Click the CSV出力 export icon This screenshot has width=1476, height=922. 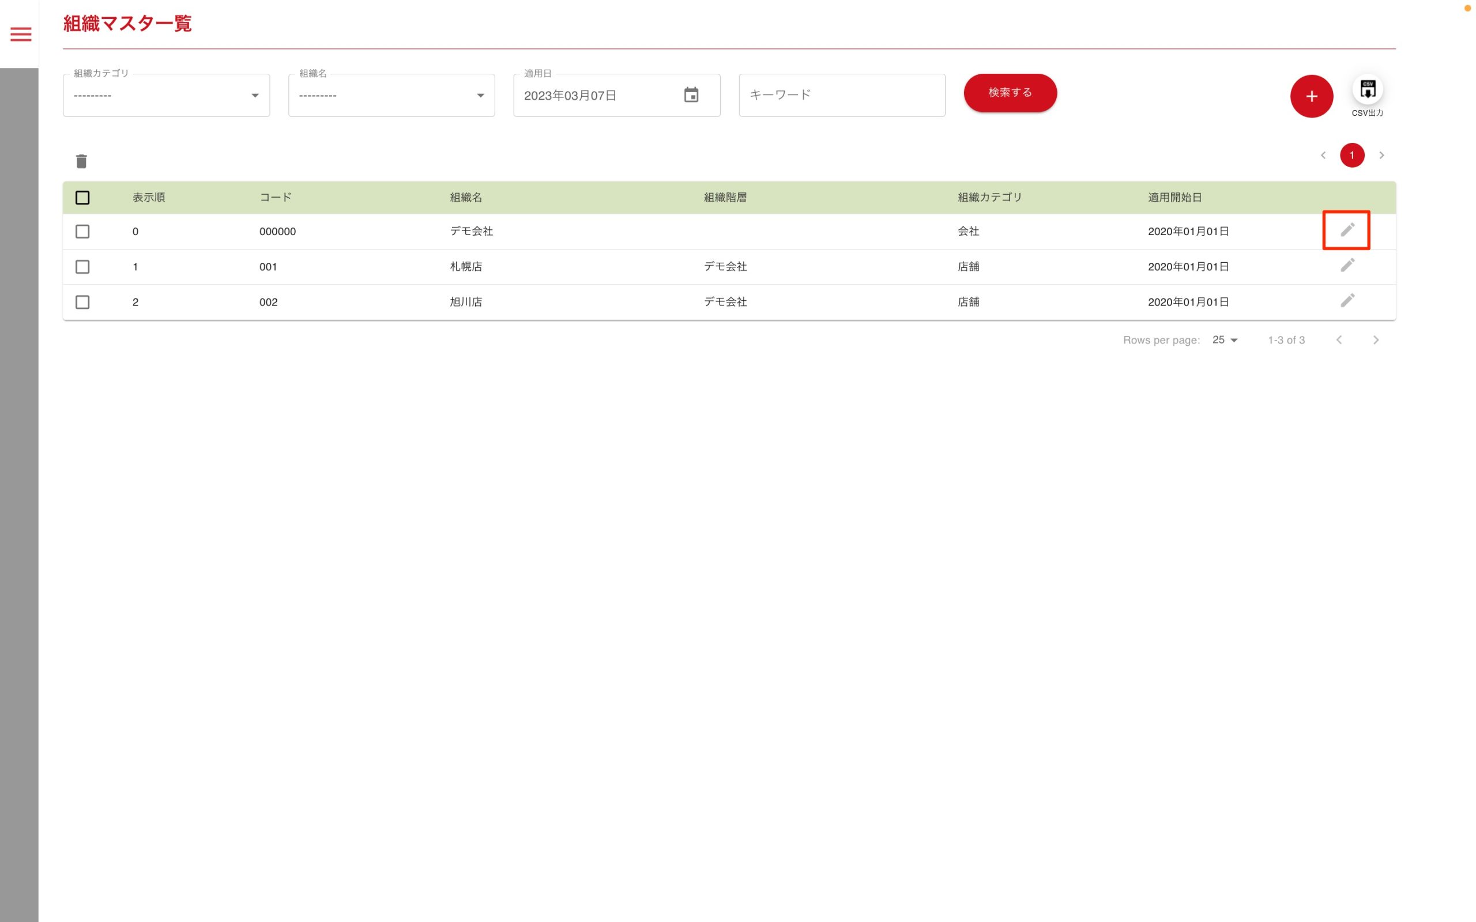(x=1367, y=90)
